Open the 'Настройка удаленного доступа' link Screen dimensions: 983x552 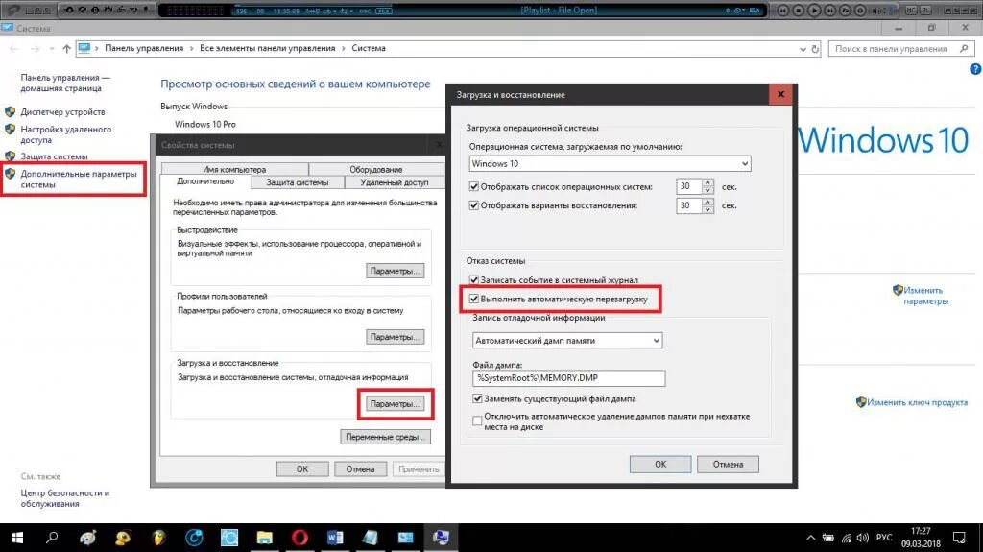coord(66,134)
